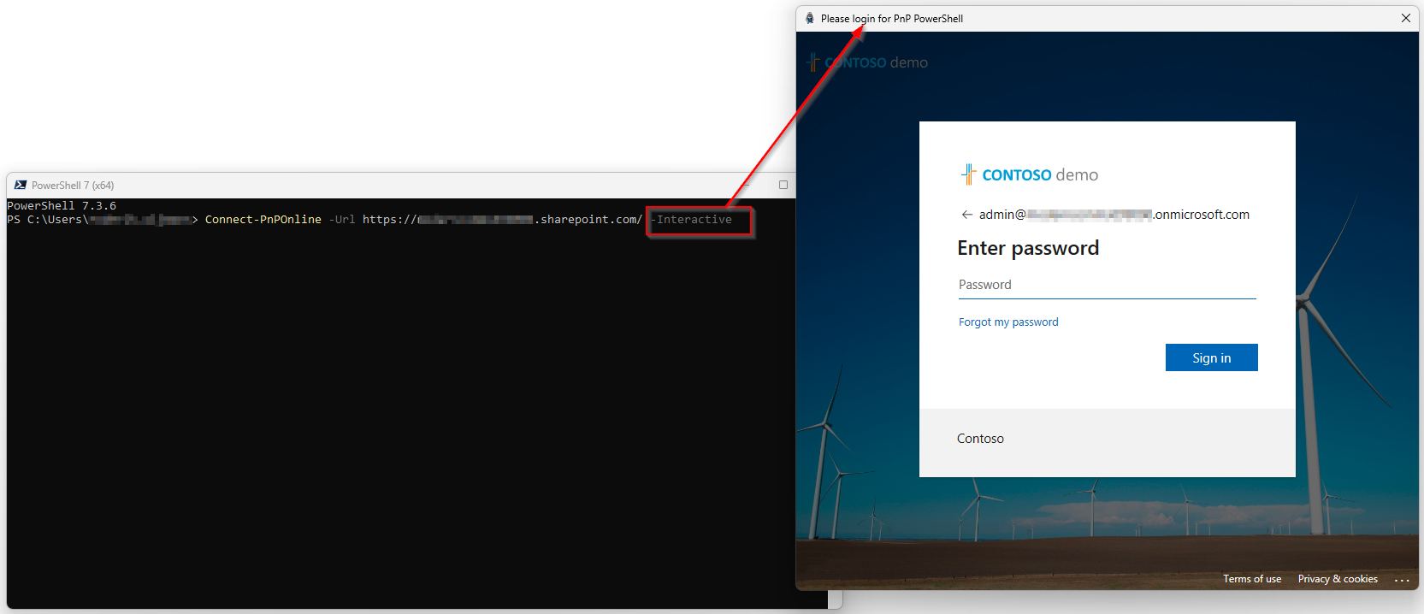The image size is (1424, 614).
Task: Click the -Interactive parameter in the command
Action: click(x=694, y=220)
